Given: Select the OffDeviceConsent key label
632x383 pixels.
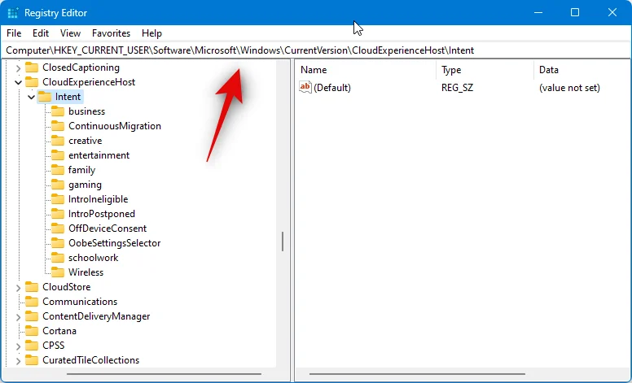Looking at the screenshot, I should (x=108, y=228).
